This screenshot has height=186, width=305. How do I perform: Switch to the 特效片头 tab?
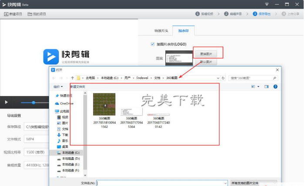(x=161, y=31)
